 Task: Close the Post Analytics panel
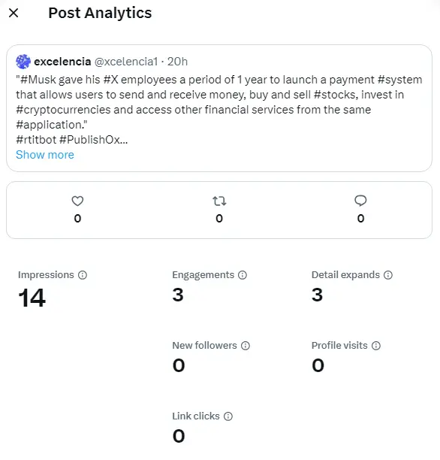pos(14,13)
